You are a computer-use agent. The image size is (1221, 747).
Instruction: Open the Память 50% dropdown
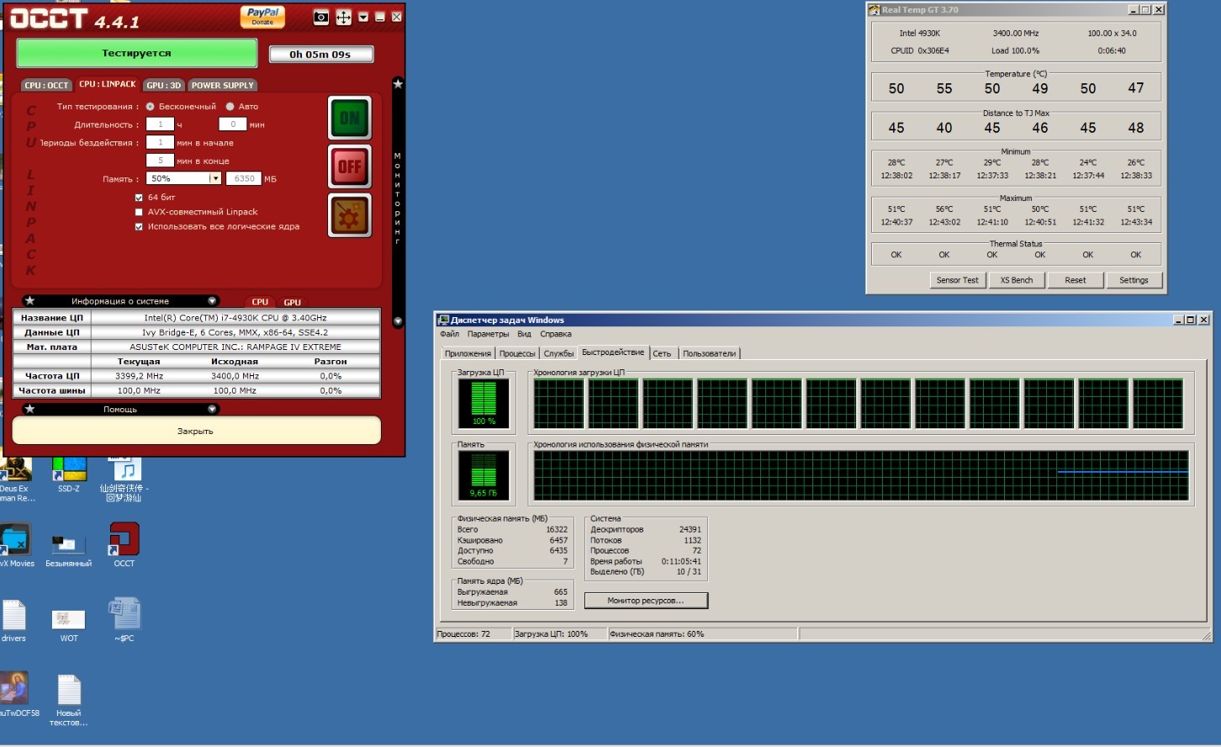click(x=184, y=178)
